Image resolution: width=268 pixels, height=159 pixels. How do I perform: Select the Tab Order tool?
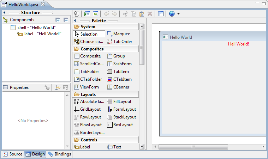tap(120, 42)
